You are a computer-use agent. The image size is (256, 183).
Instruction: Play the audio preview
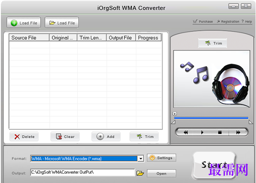(202, 132)
